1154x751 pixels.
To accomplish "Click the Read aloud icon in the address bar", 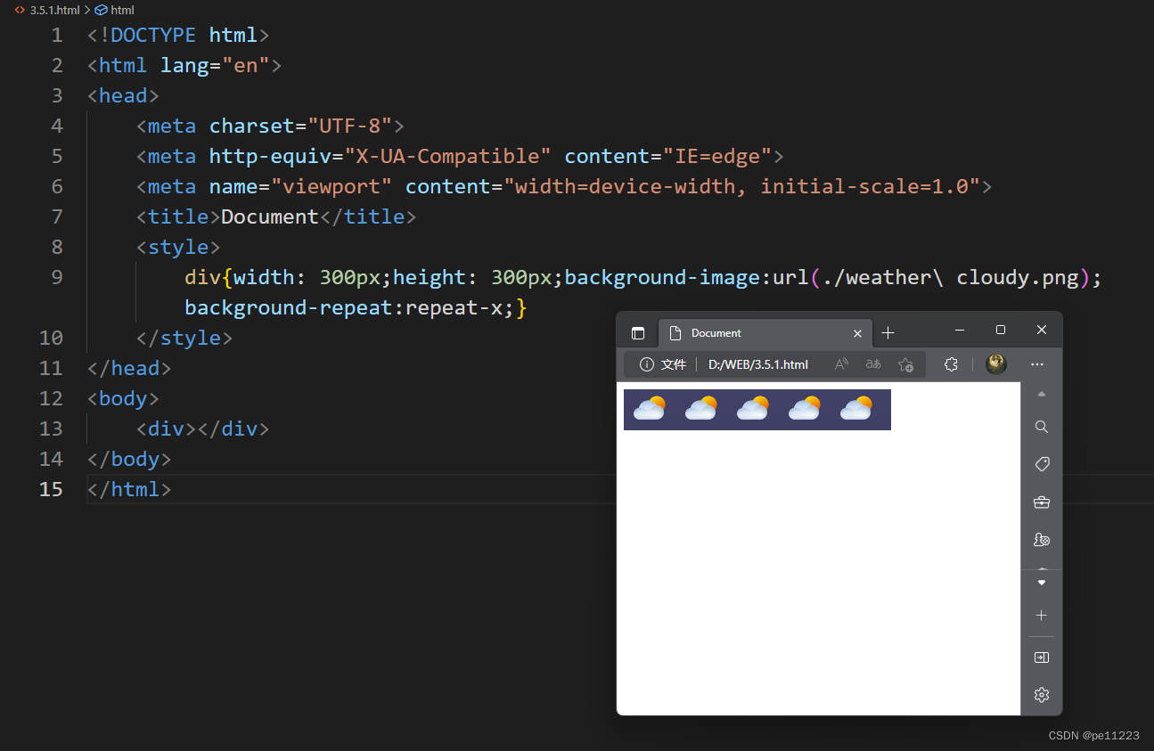I will click(x=841, y=364).
